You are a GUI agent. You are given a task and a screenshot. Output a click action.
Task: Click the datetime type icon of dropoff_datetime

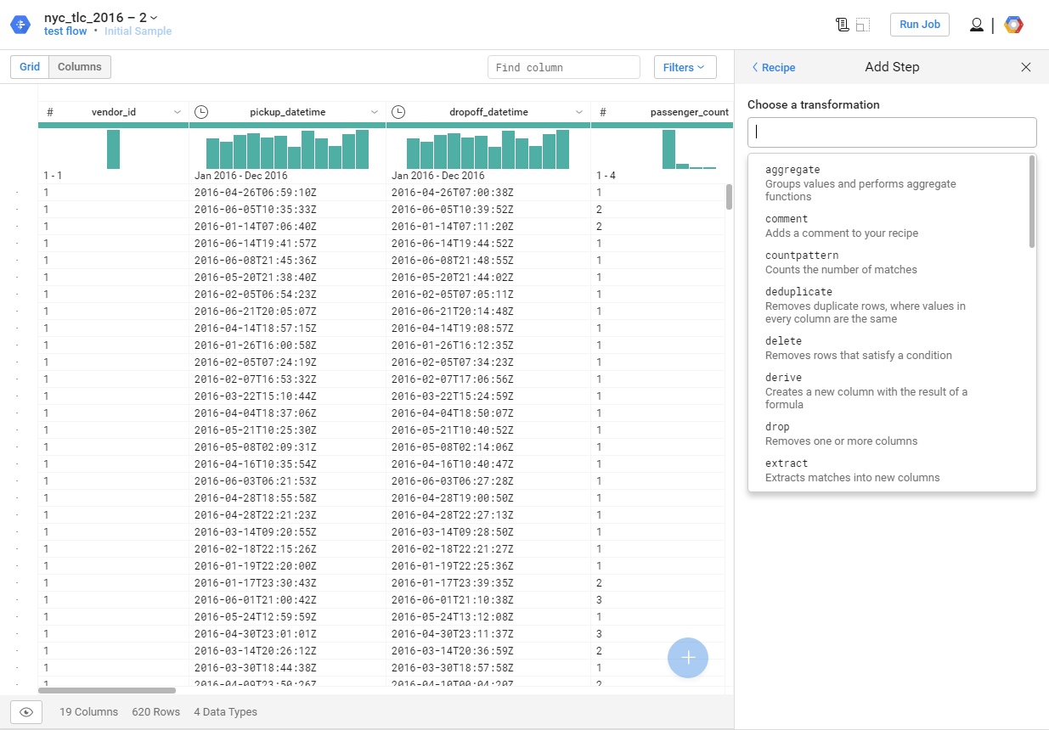398,112
